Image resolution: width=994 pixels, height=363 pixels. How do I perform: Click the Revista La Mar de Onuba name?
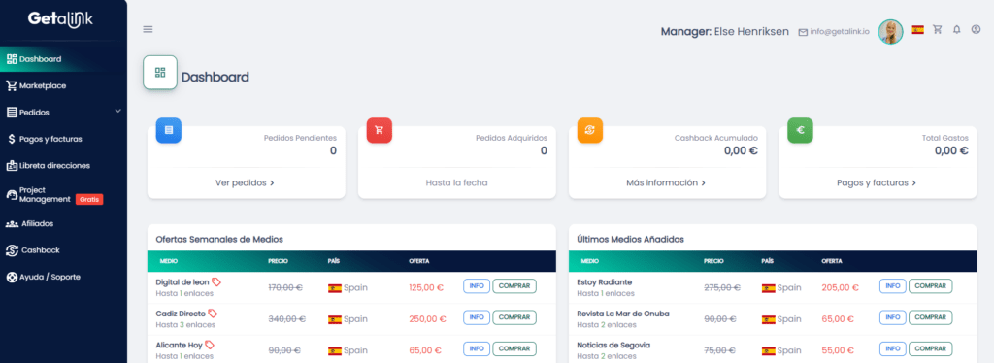point(623,313)
